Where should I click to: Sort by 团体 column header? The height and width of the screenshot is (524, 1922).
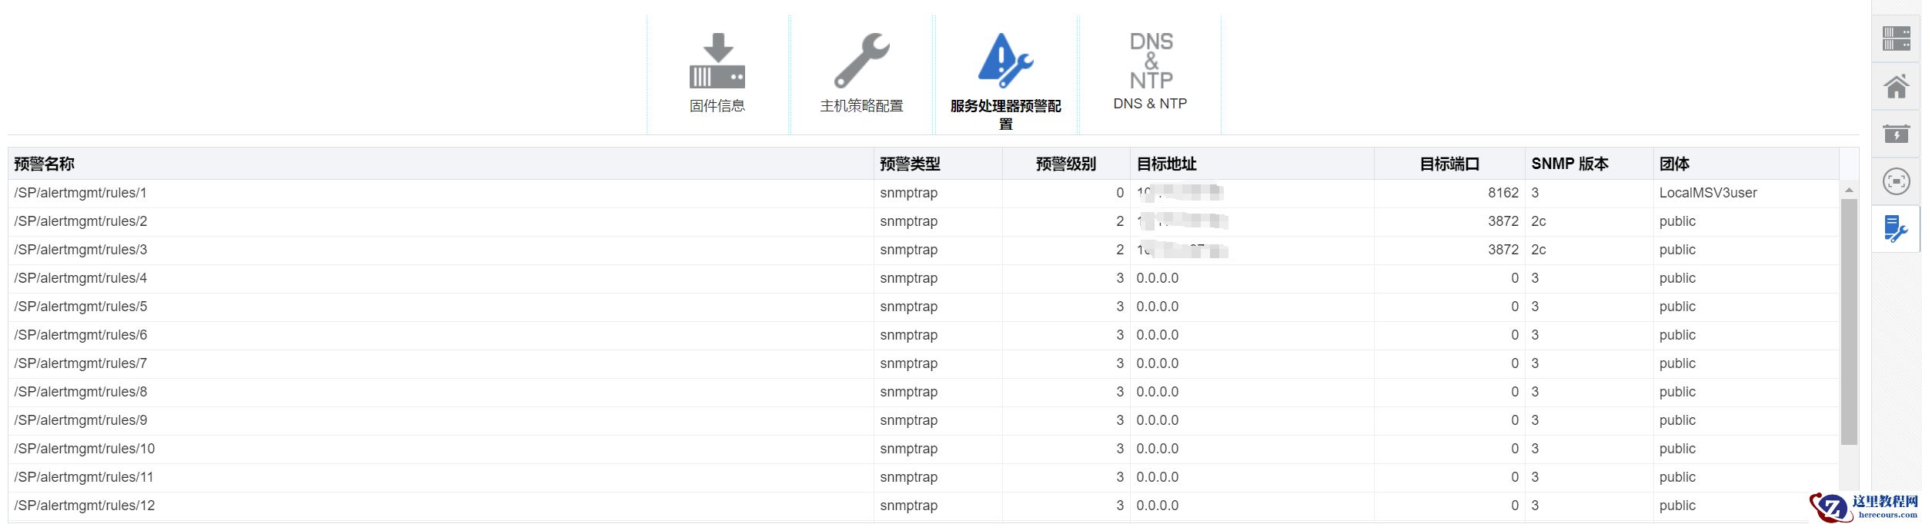1746,164
